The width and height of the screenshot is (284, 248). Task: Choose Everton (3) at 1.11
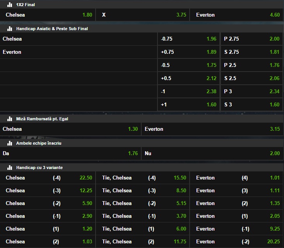(x=236, y=191)
